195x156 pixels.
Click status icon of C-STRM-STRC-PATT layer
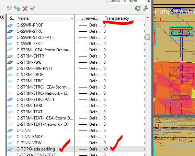(x=10, y=100)
